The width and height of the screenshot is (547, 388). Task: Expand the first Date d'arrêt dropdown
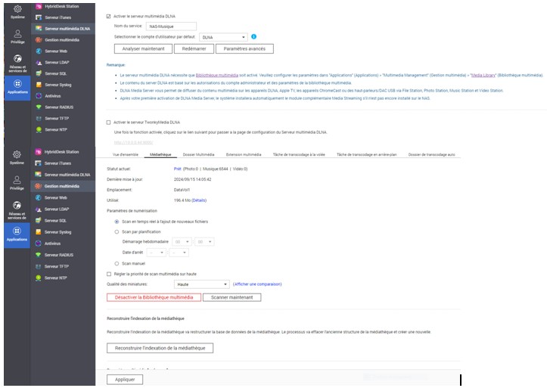157,252
